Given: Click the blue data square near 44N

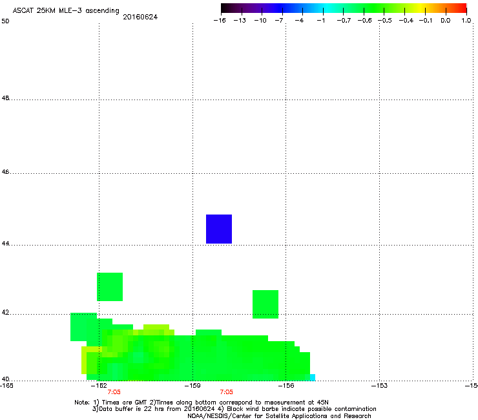Looking at the screenshot, I should click(219, 229).
